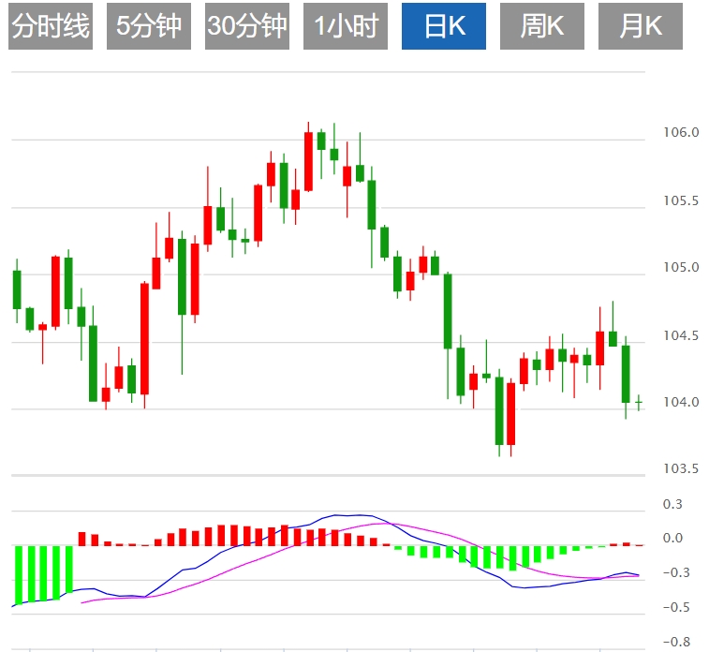Click the 105.0 price axis label
This screenshot has width=709, height=652.
681,267
